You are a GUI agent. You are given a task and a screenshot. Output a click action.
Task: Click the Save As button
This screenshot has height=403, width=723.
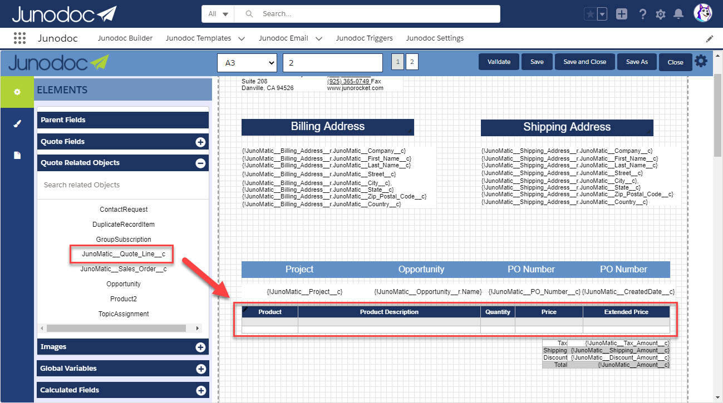[637, 62]
